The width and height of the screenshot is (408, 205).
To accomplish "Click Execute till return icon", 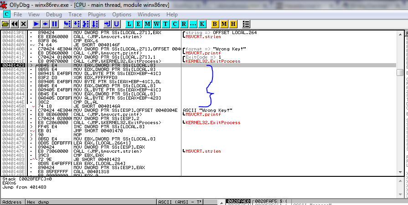I will 107,24.
